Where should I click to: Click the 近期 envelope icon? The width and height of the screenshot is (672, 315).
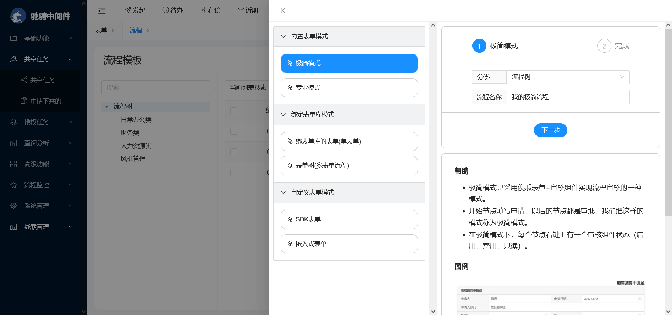pos(241,10)
